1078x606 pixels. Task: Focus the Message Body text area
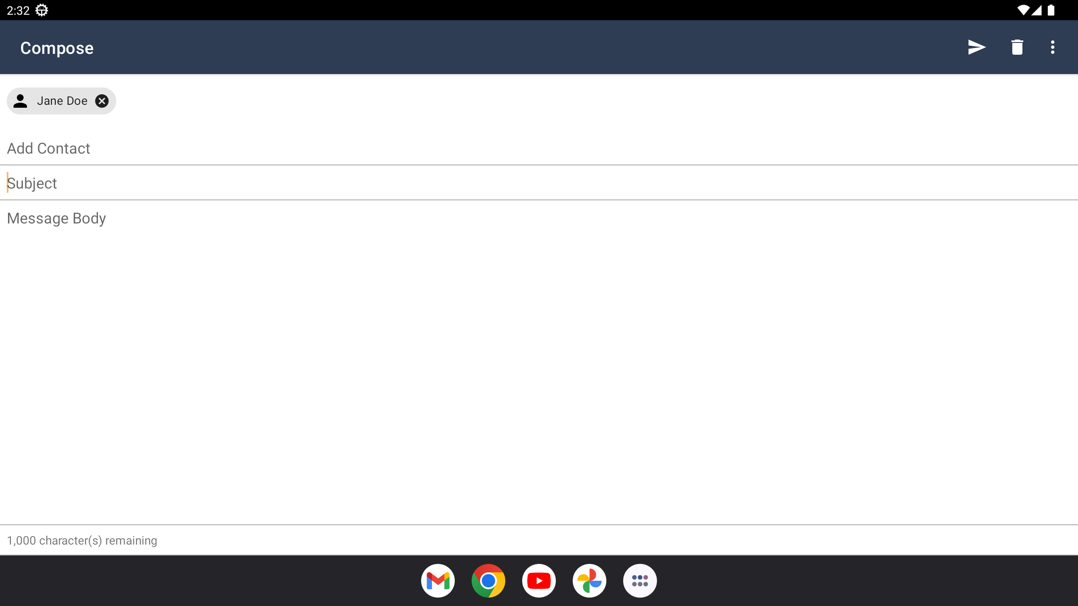point(539,362)
